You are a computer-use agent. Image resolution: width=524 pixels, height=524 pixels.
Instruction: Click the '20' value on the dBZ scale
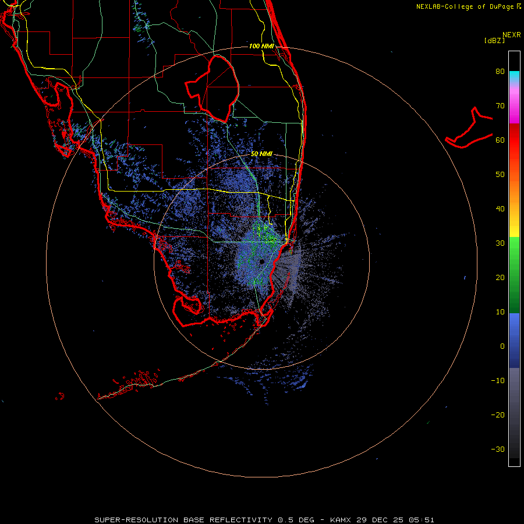500,277
